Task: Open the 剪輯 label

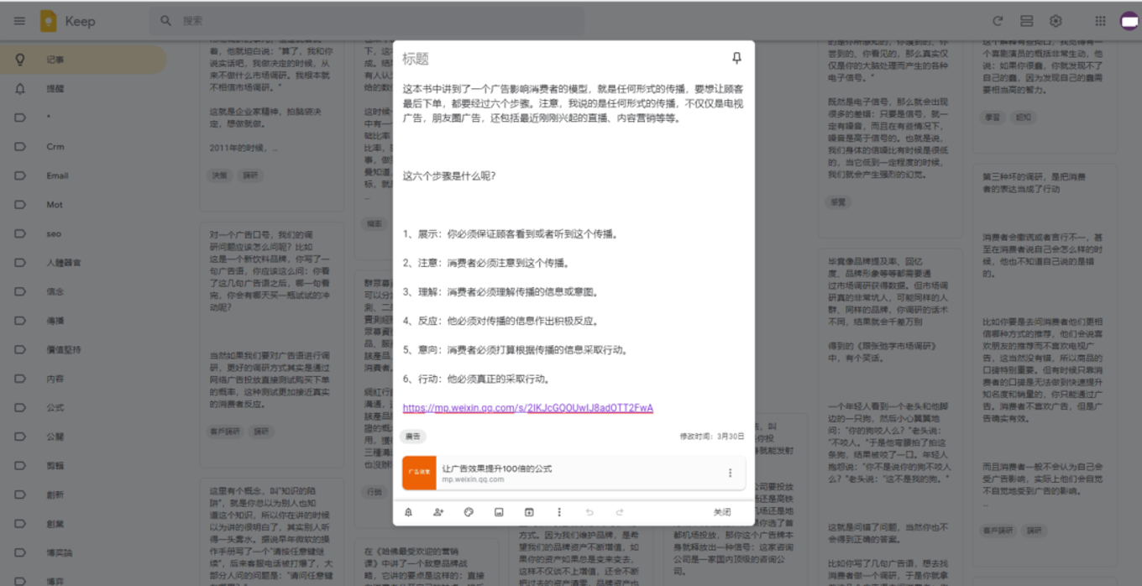Action: [84, 466]
